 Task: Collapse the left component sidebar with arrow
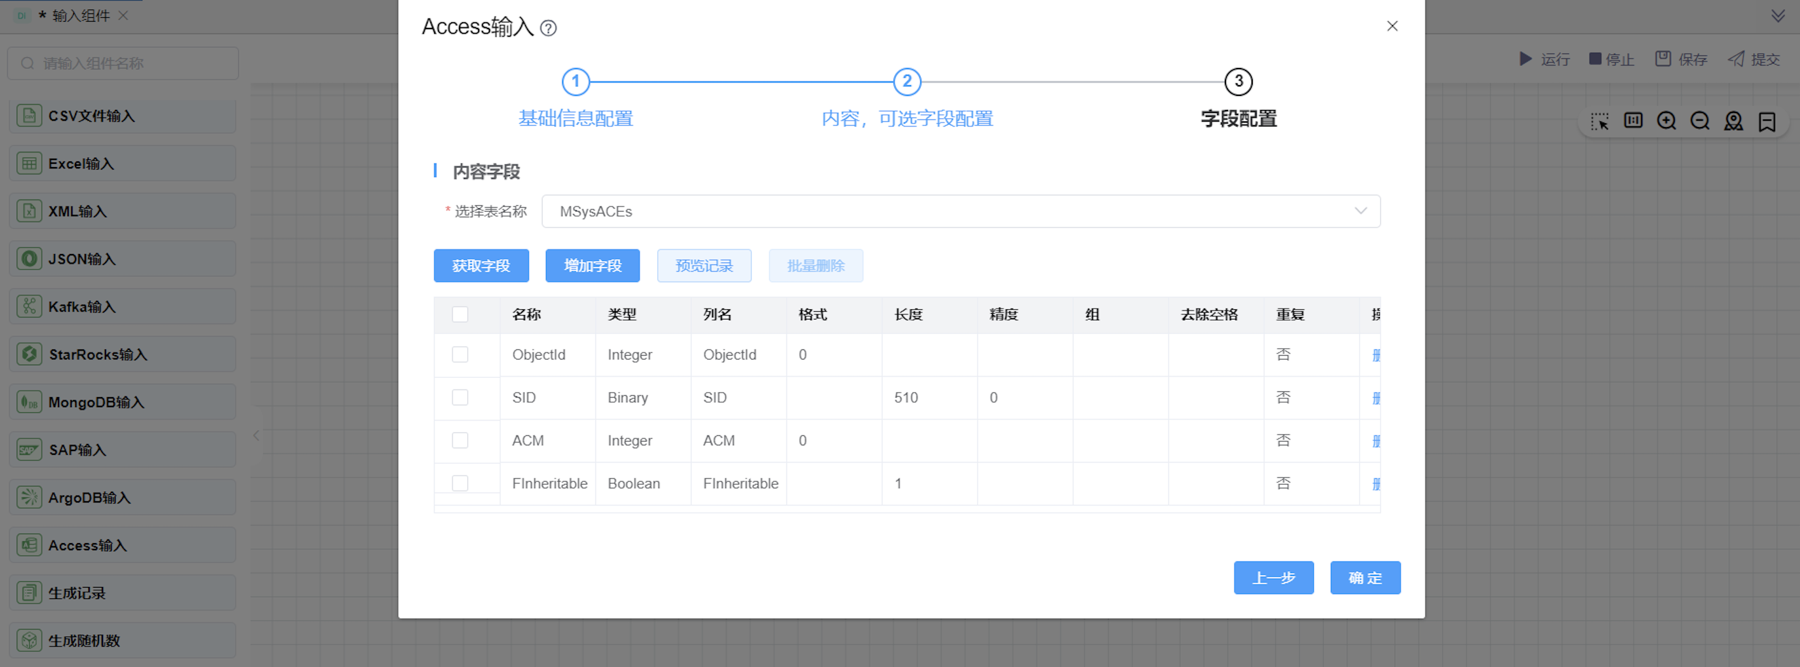pyautogui.click(x=256, y=435)
